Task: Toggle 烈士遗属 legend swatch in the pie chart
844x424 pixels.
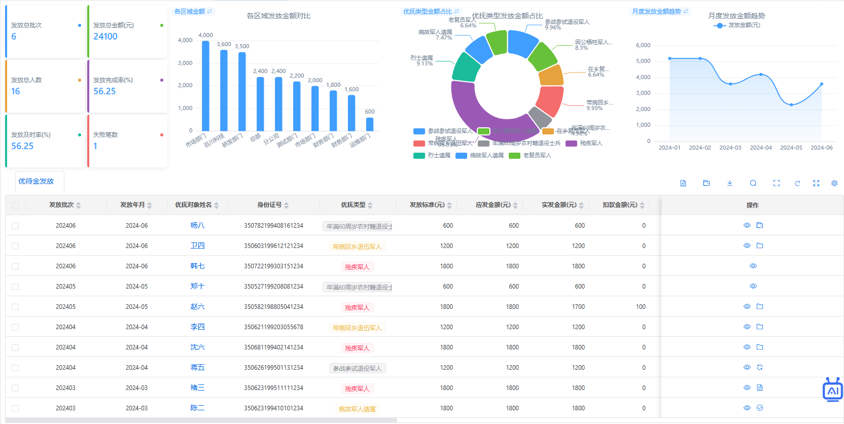Action: tap(419, 156)
